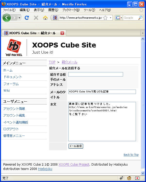
Task: Open the 表示(V) menu
Action: click(39, 10)
